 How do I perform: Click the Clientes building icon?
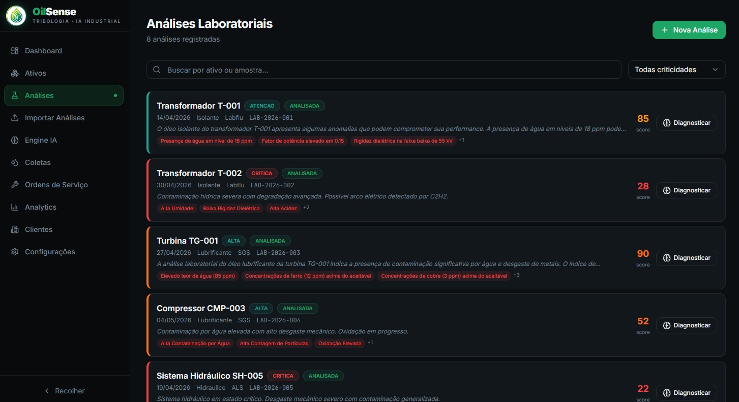pyautogui.click(x=15, y=229)
